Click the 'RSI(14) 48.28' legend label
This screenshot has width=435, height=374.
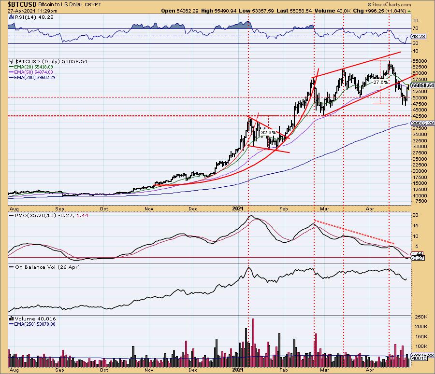click(x=34, y=17)
